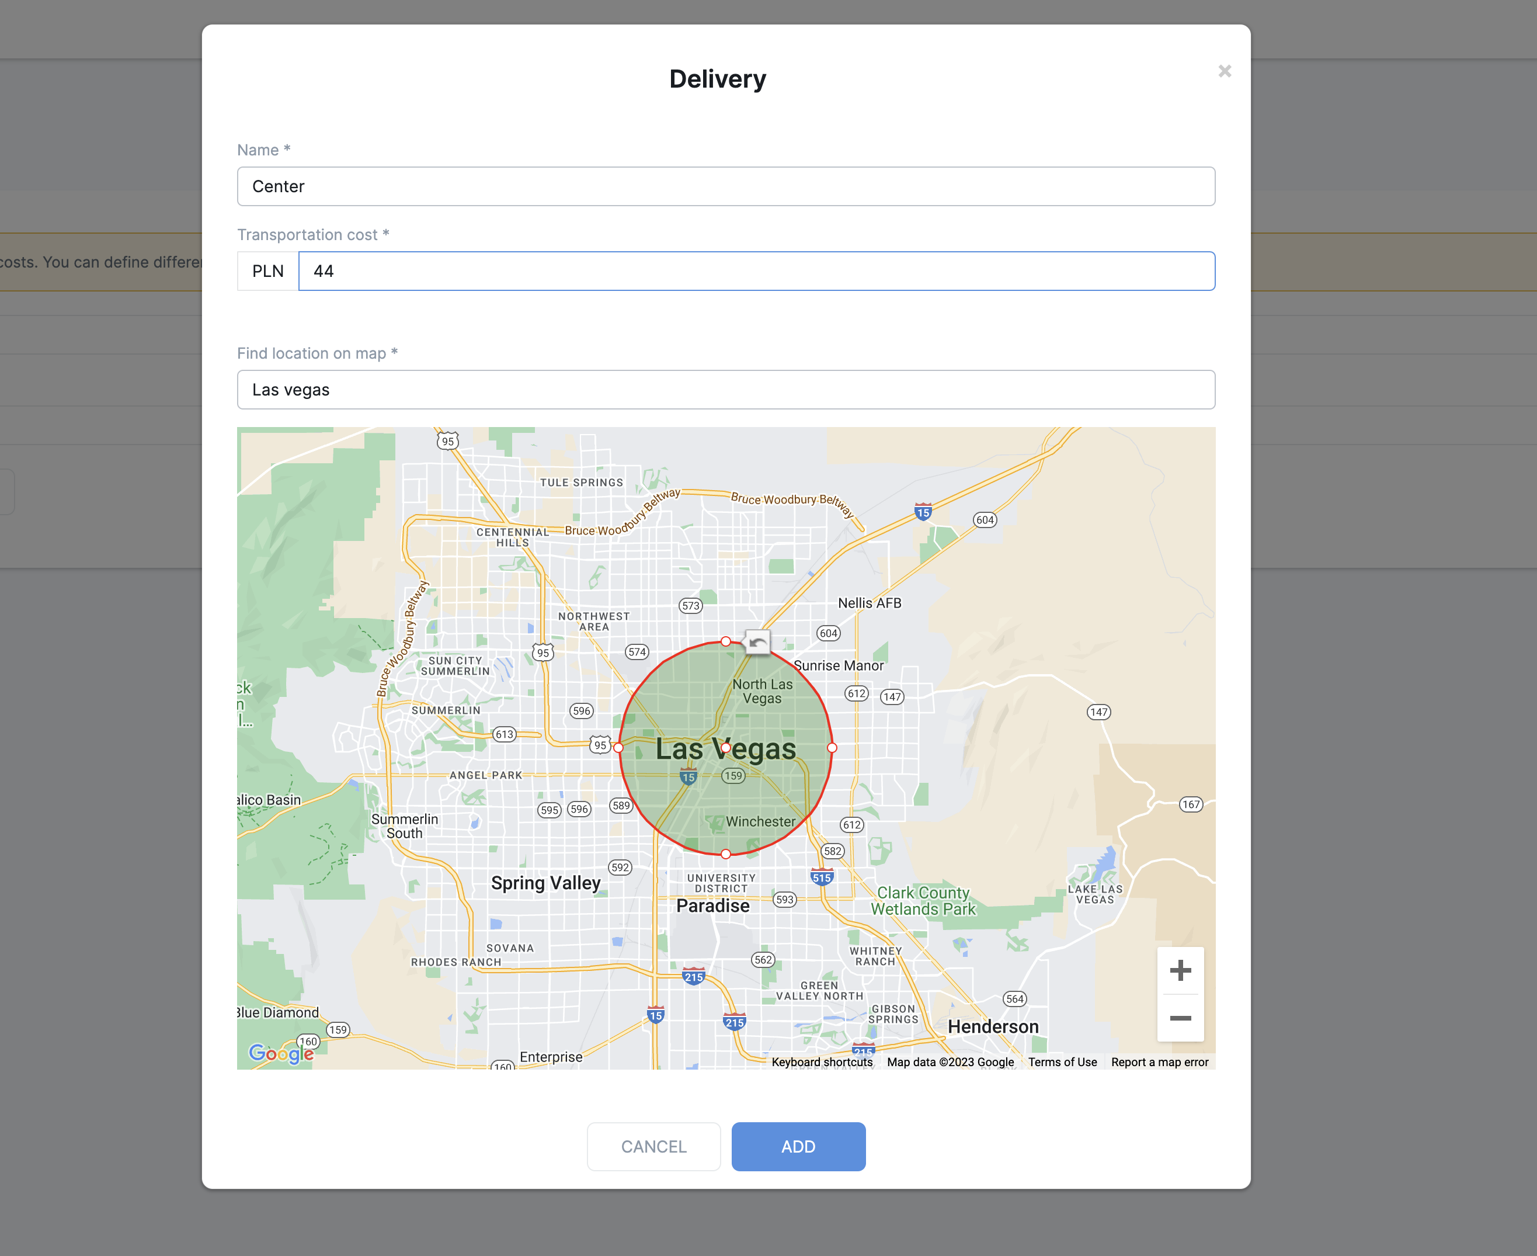Screen dimensions: 1537x1256
Task: Click the circle's bottom resize handle
Action: pos(725,853)
